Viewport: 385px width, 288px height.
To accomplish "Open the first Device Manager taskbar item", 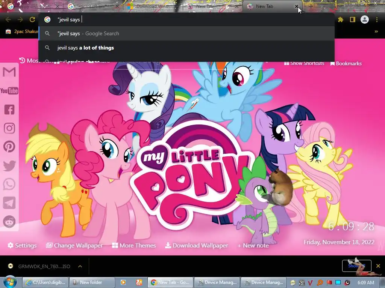I will [x=217, y=282].
